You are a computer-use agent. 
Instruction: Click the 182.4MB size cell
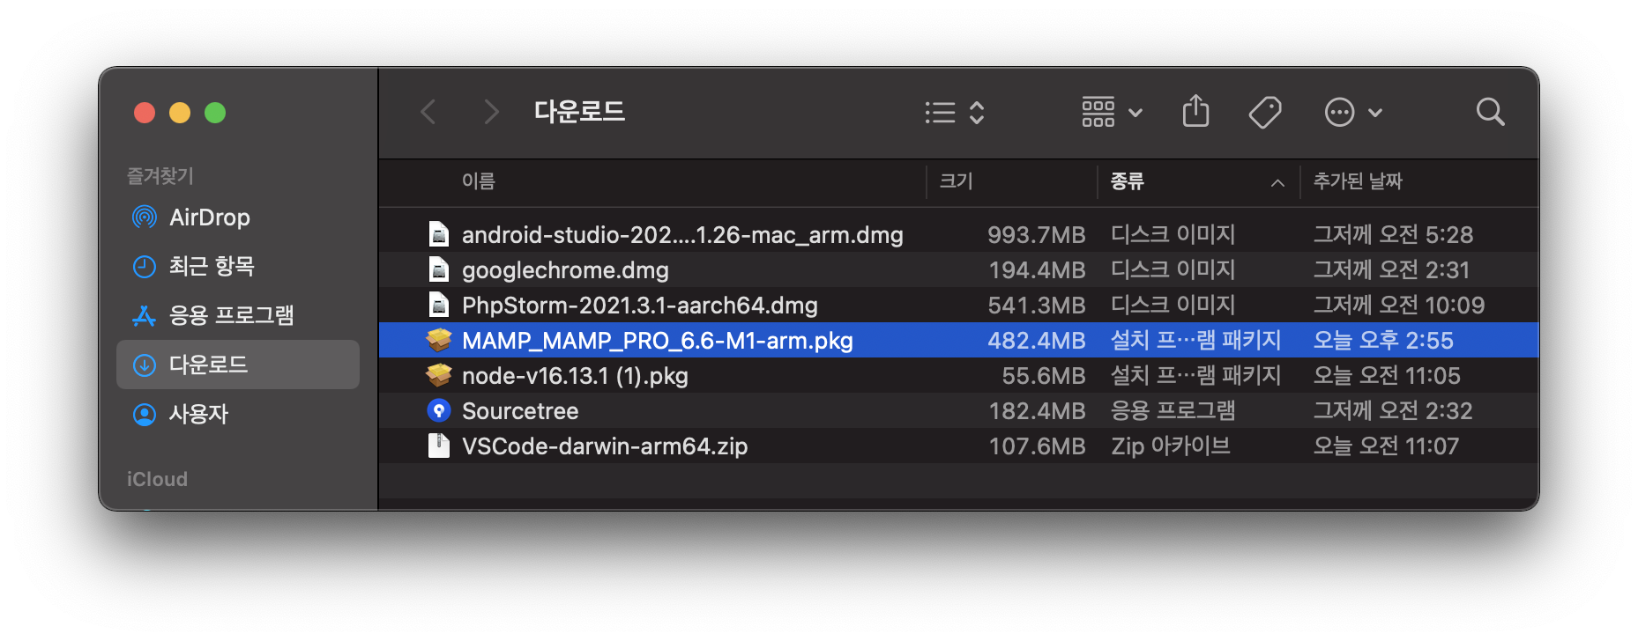click(x=1037, y=410)
